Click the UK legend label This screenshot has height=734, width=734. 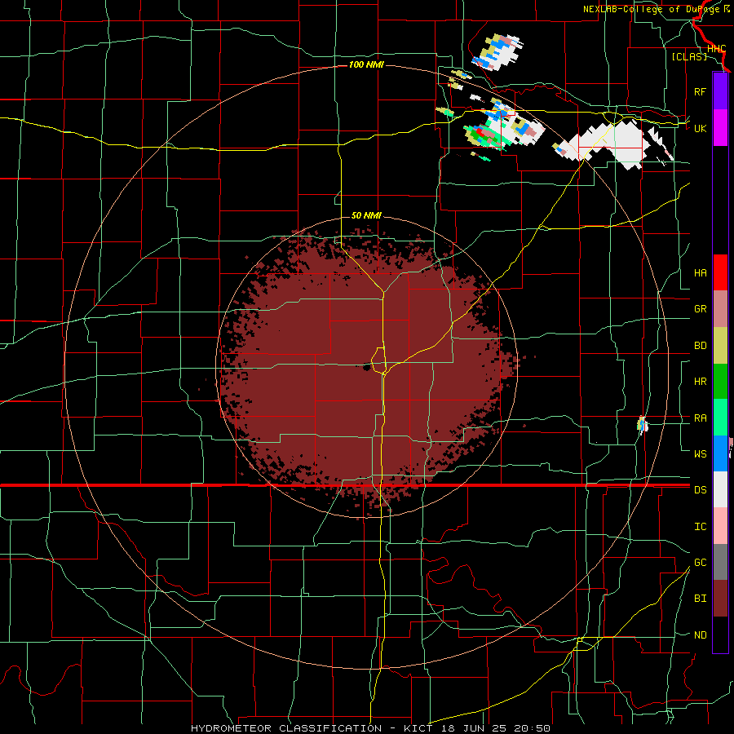click(700, 128)
